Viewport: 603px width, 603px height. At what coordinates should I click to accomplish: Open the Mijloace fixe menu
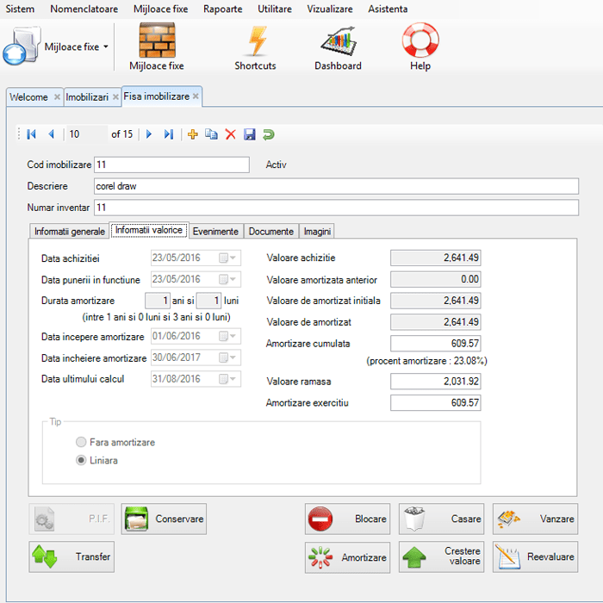click(x=161, y=9)
